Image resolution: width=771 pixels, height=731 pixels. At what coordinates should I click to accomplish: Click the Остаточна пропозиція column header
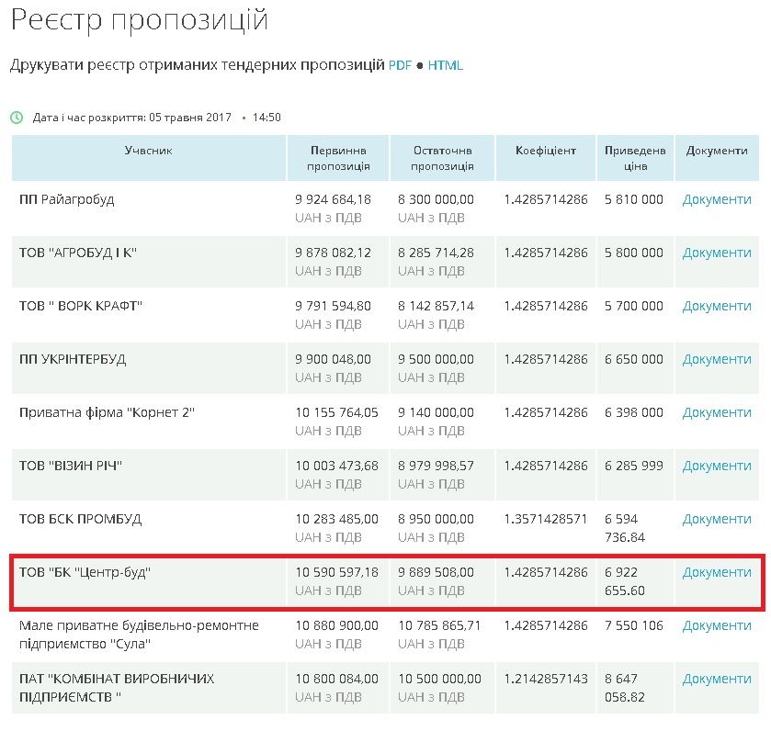click(x=444, y=156)
